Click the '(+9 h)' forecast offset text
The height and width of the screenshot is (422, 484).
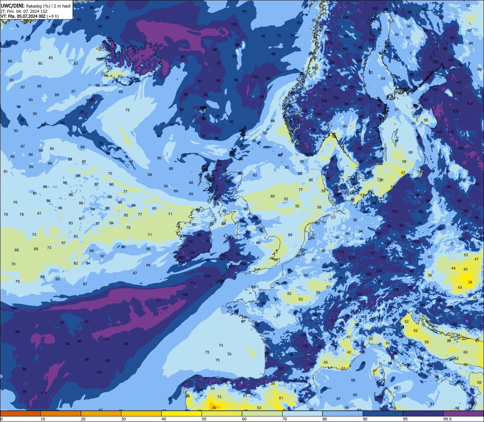[x=53, y=16]
